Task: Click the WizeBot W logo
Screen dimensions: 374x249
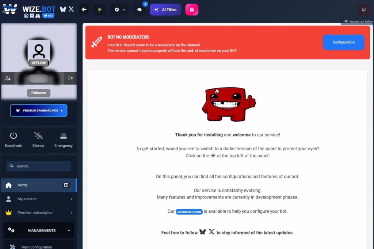Action: pyautogui.click(x=9, y=9)
